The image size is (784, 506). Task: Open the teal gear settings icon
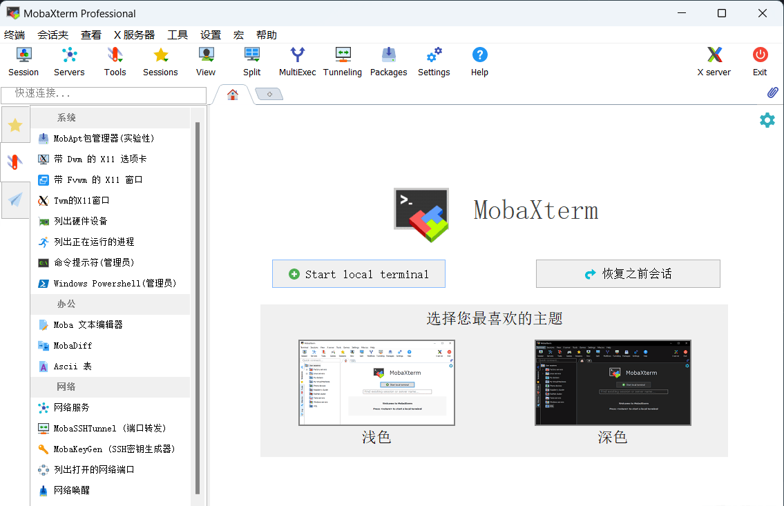[x=767, y=120]
